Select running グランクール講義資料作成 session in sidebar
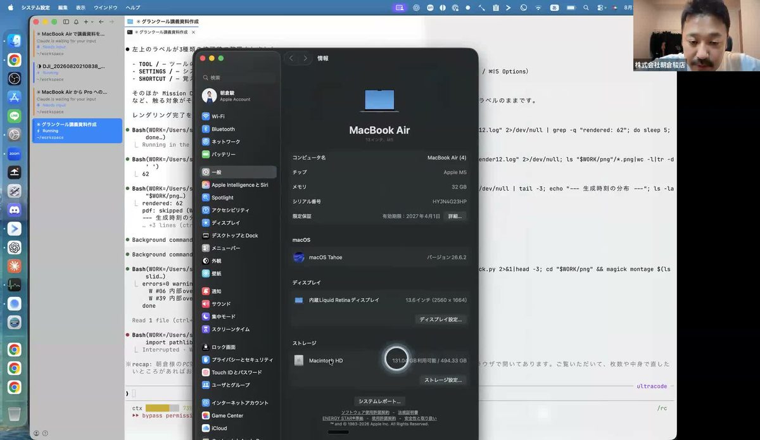This screenshot has height=440, width=760. pyautogui.click(x=77, y=130)
